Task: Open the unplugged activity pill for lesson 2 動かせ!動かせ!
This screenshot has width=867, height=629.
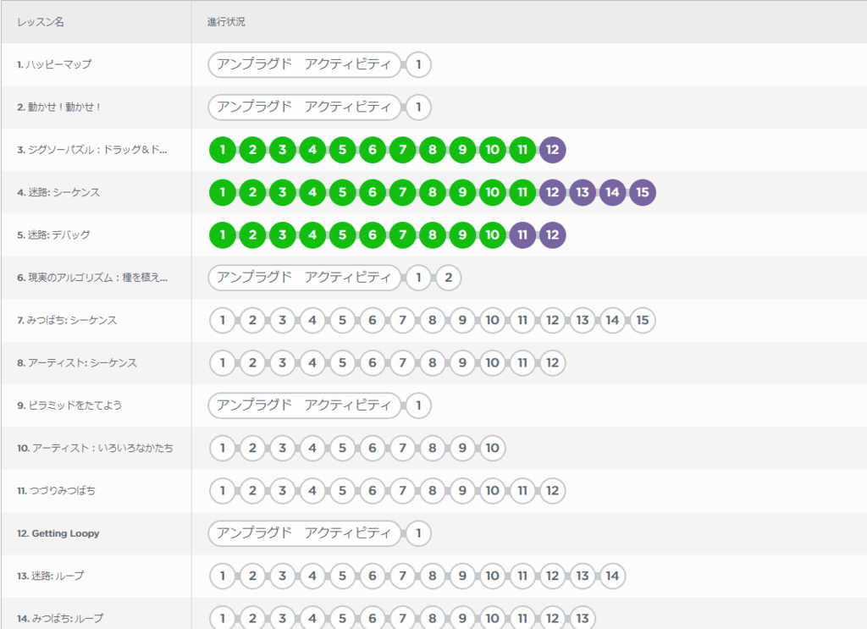Action: click(x=304, y=108)
